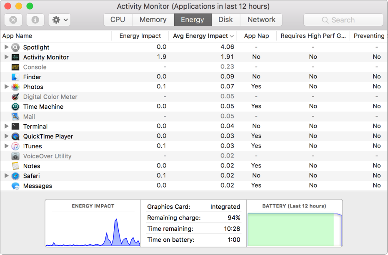388x255 pixels.
Task: Click the Time Machine app icon
Action: (15, 107)
